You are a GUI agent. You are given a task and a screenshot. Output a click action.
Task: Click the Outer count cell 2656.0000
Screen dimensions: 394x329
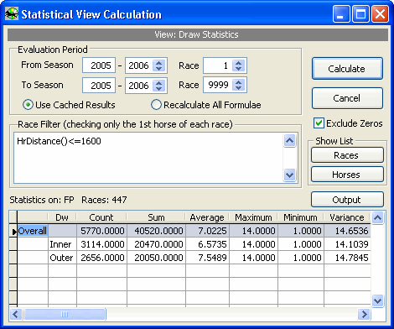click(101, 258)
